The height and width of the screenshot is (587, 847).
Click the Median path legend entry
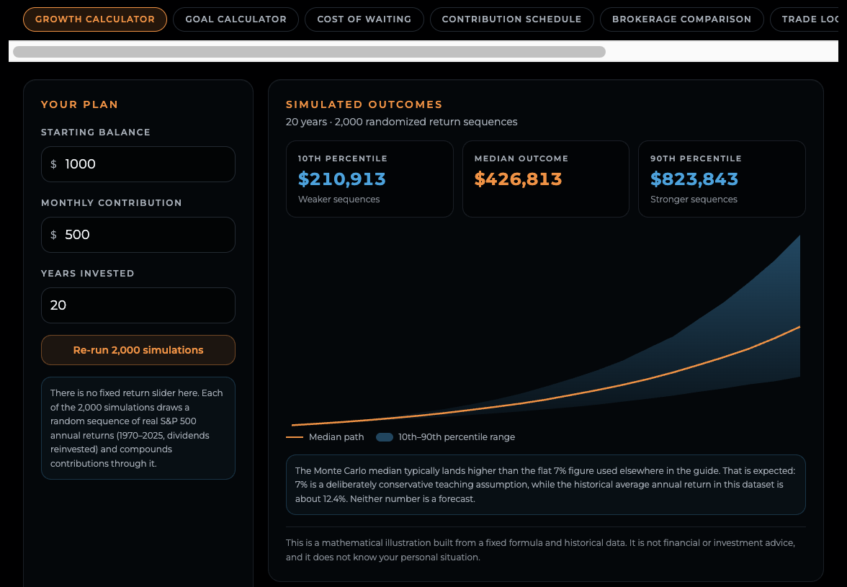(x=325, y=437)
